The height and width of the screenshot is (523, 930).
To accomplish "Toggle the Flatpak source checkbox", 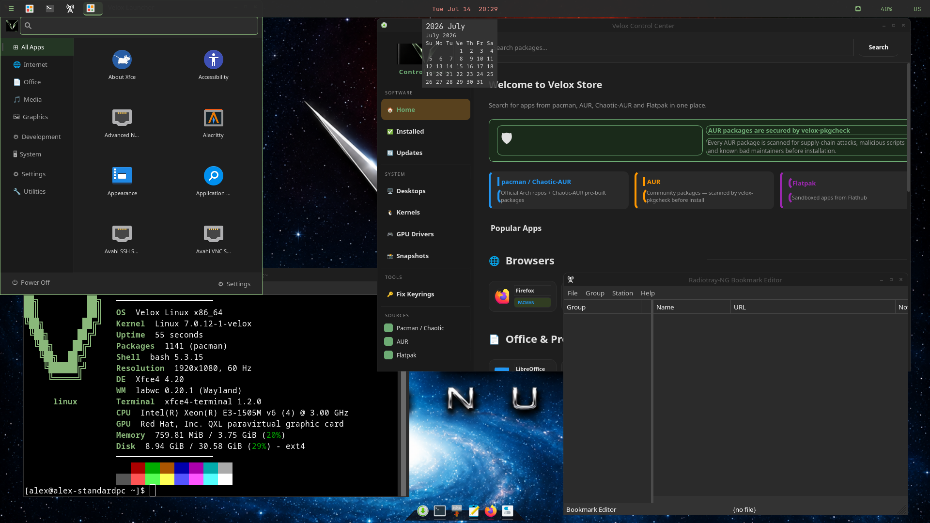I will pyautogui.click(x=388, y=355).
